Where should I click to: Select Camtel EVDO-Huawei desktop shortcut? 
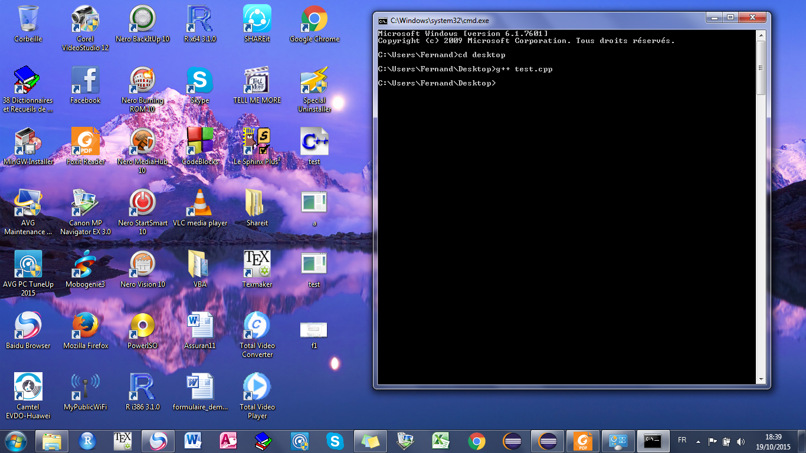tap(28, 396)
